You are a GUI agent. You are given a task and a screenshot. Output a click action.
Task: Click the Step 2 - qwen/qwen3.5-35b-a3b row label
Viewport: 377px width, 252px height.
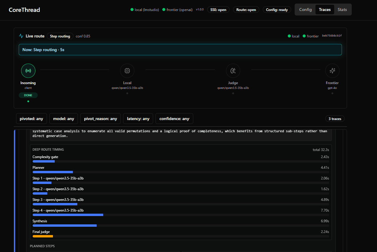[58, 189]
